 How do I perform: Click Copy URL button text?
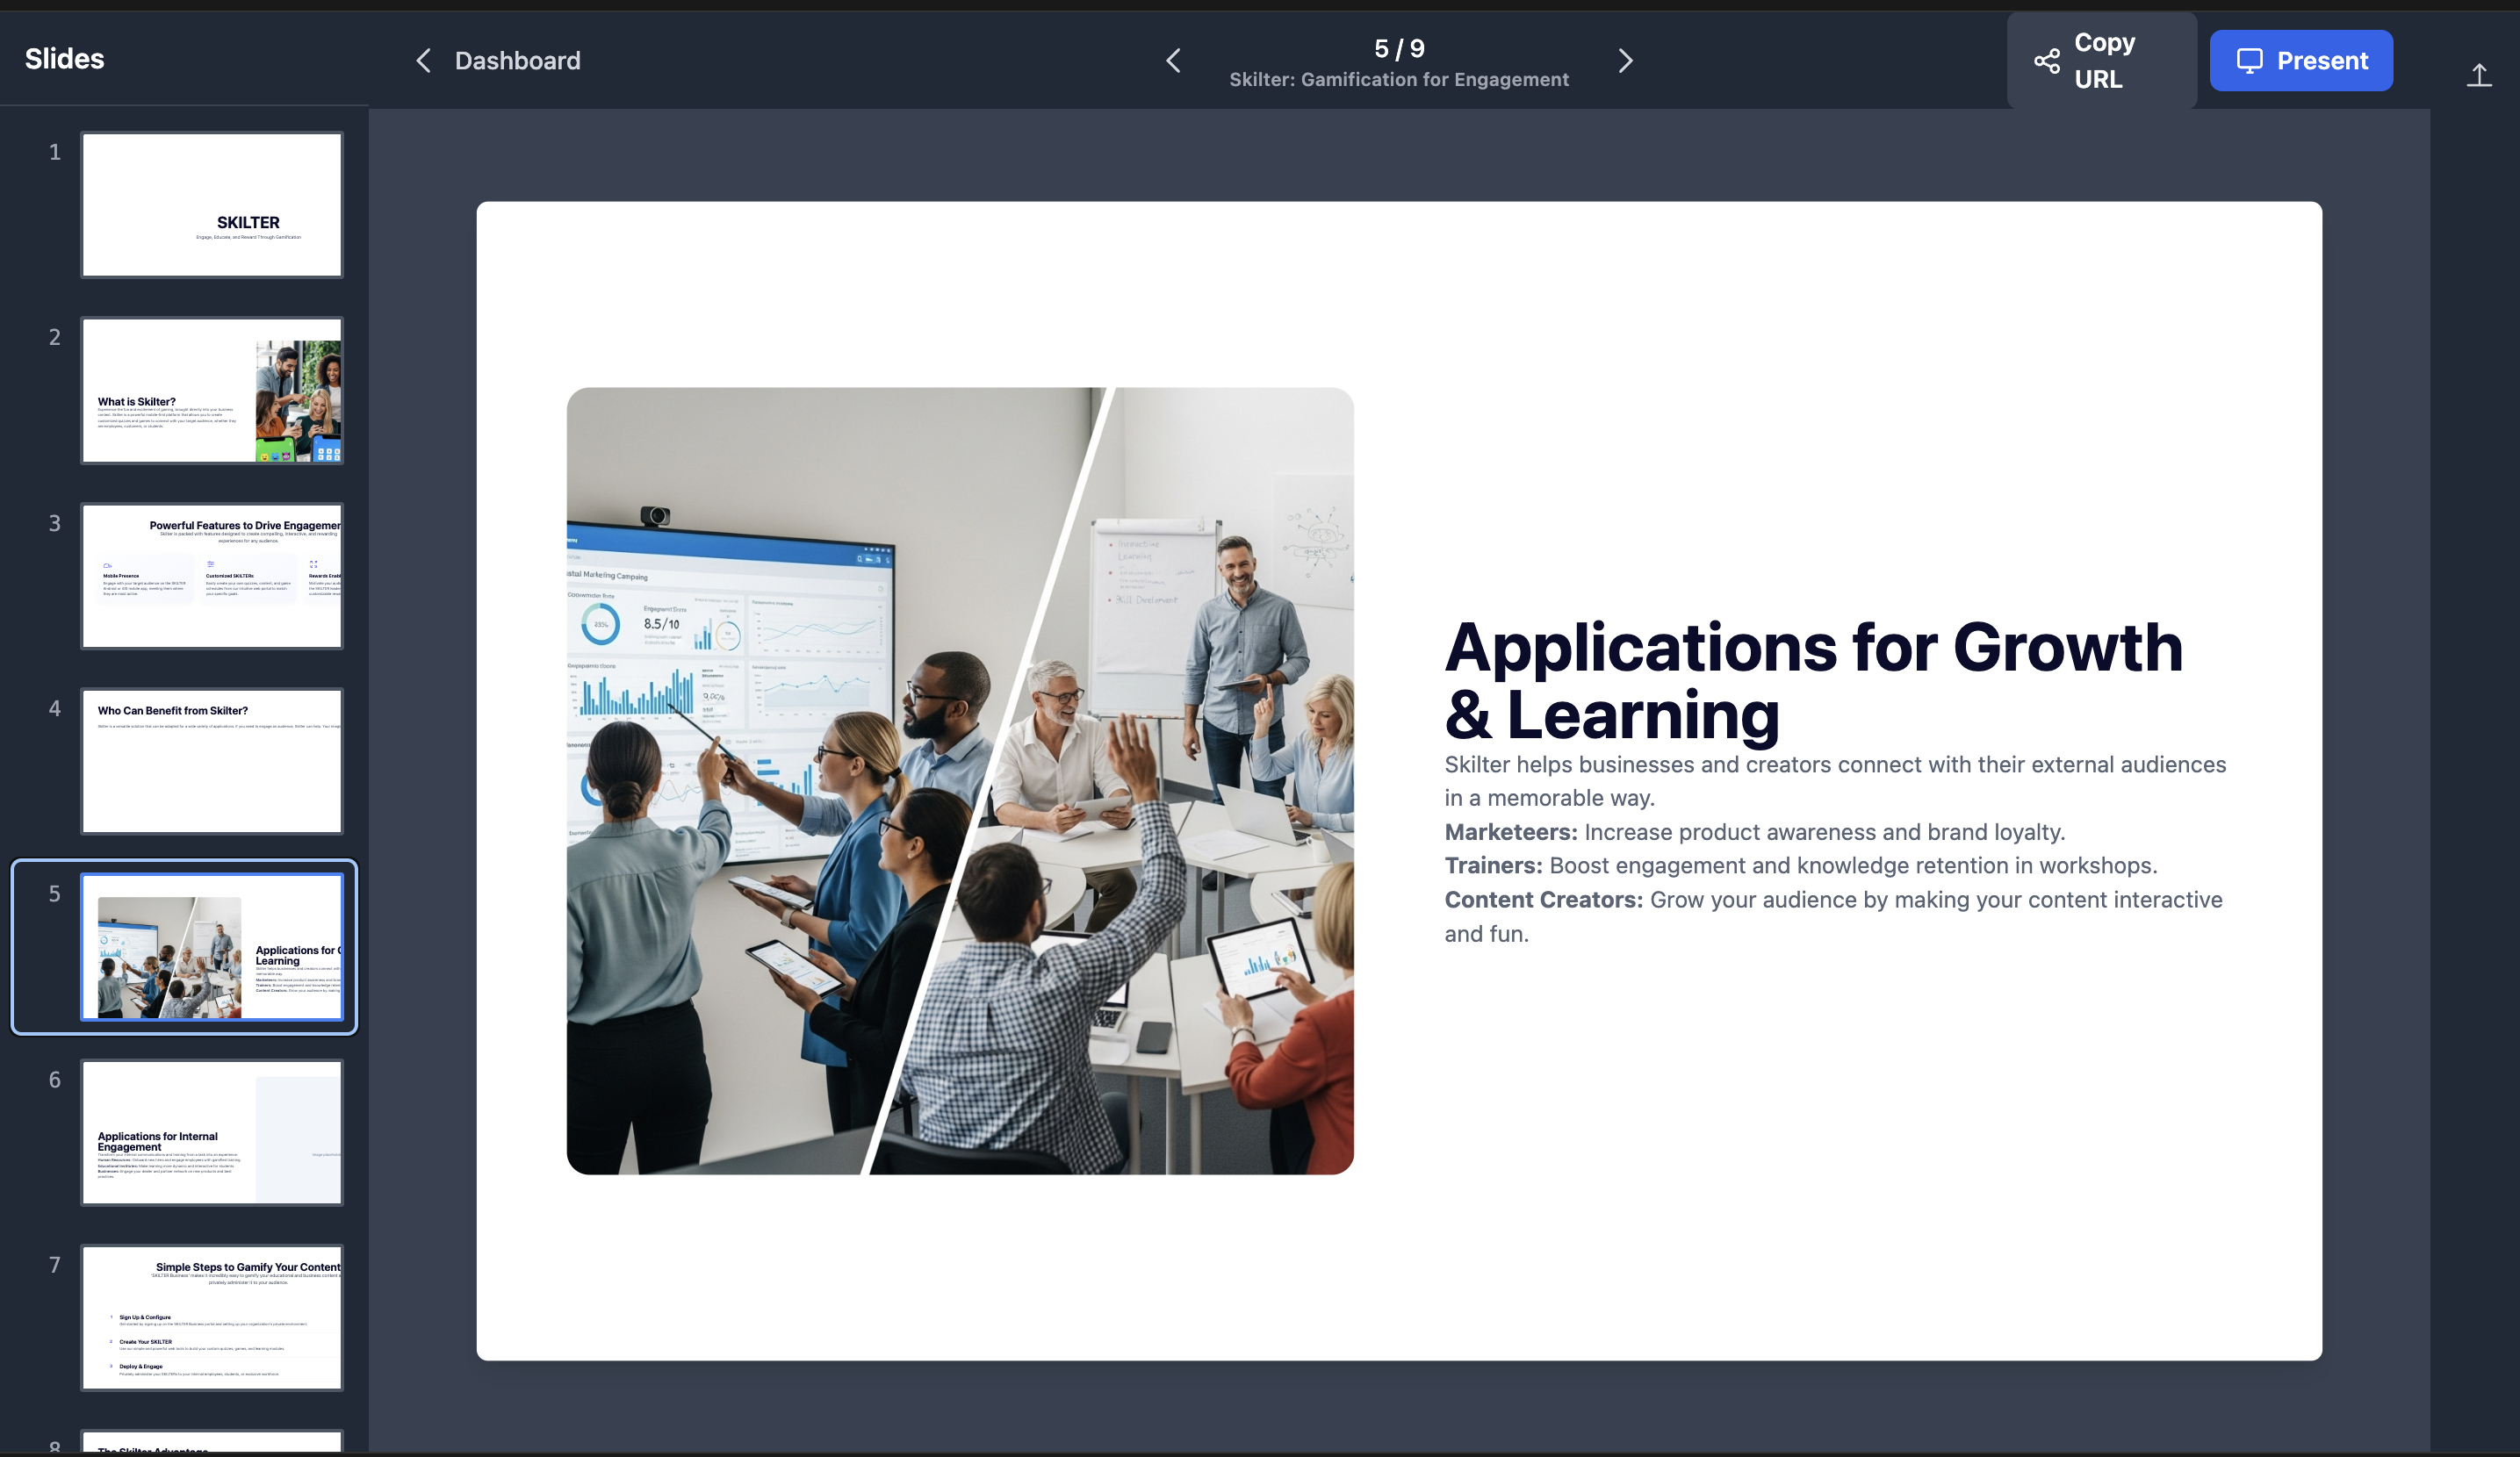point(2104,61)
